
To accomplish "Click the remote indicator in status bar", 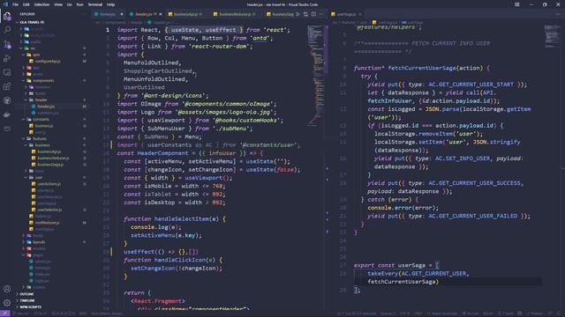I will pyautogui.click(x=5, y=313).
